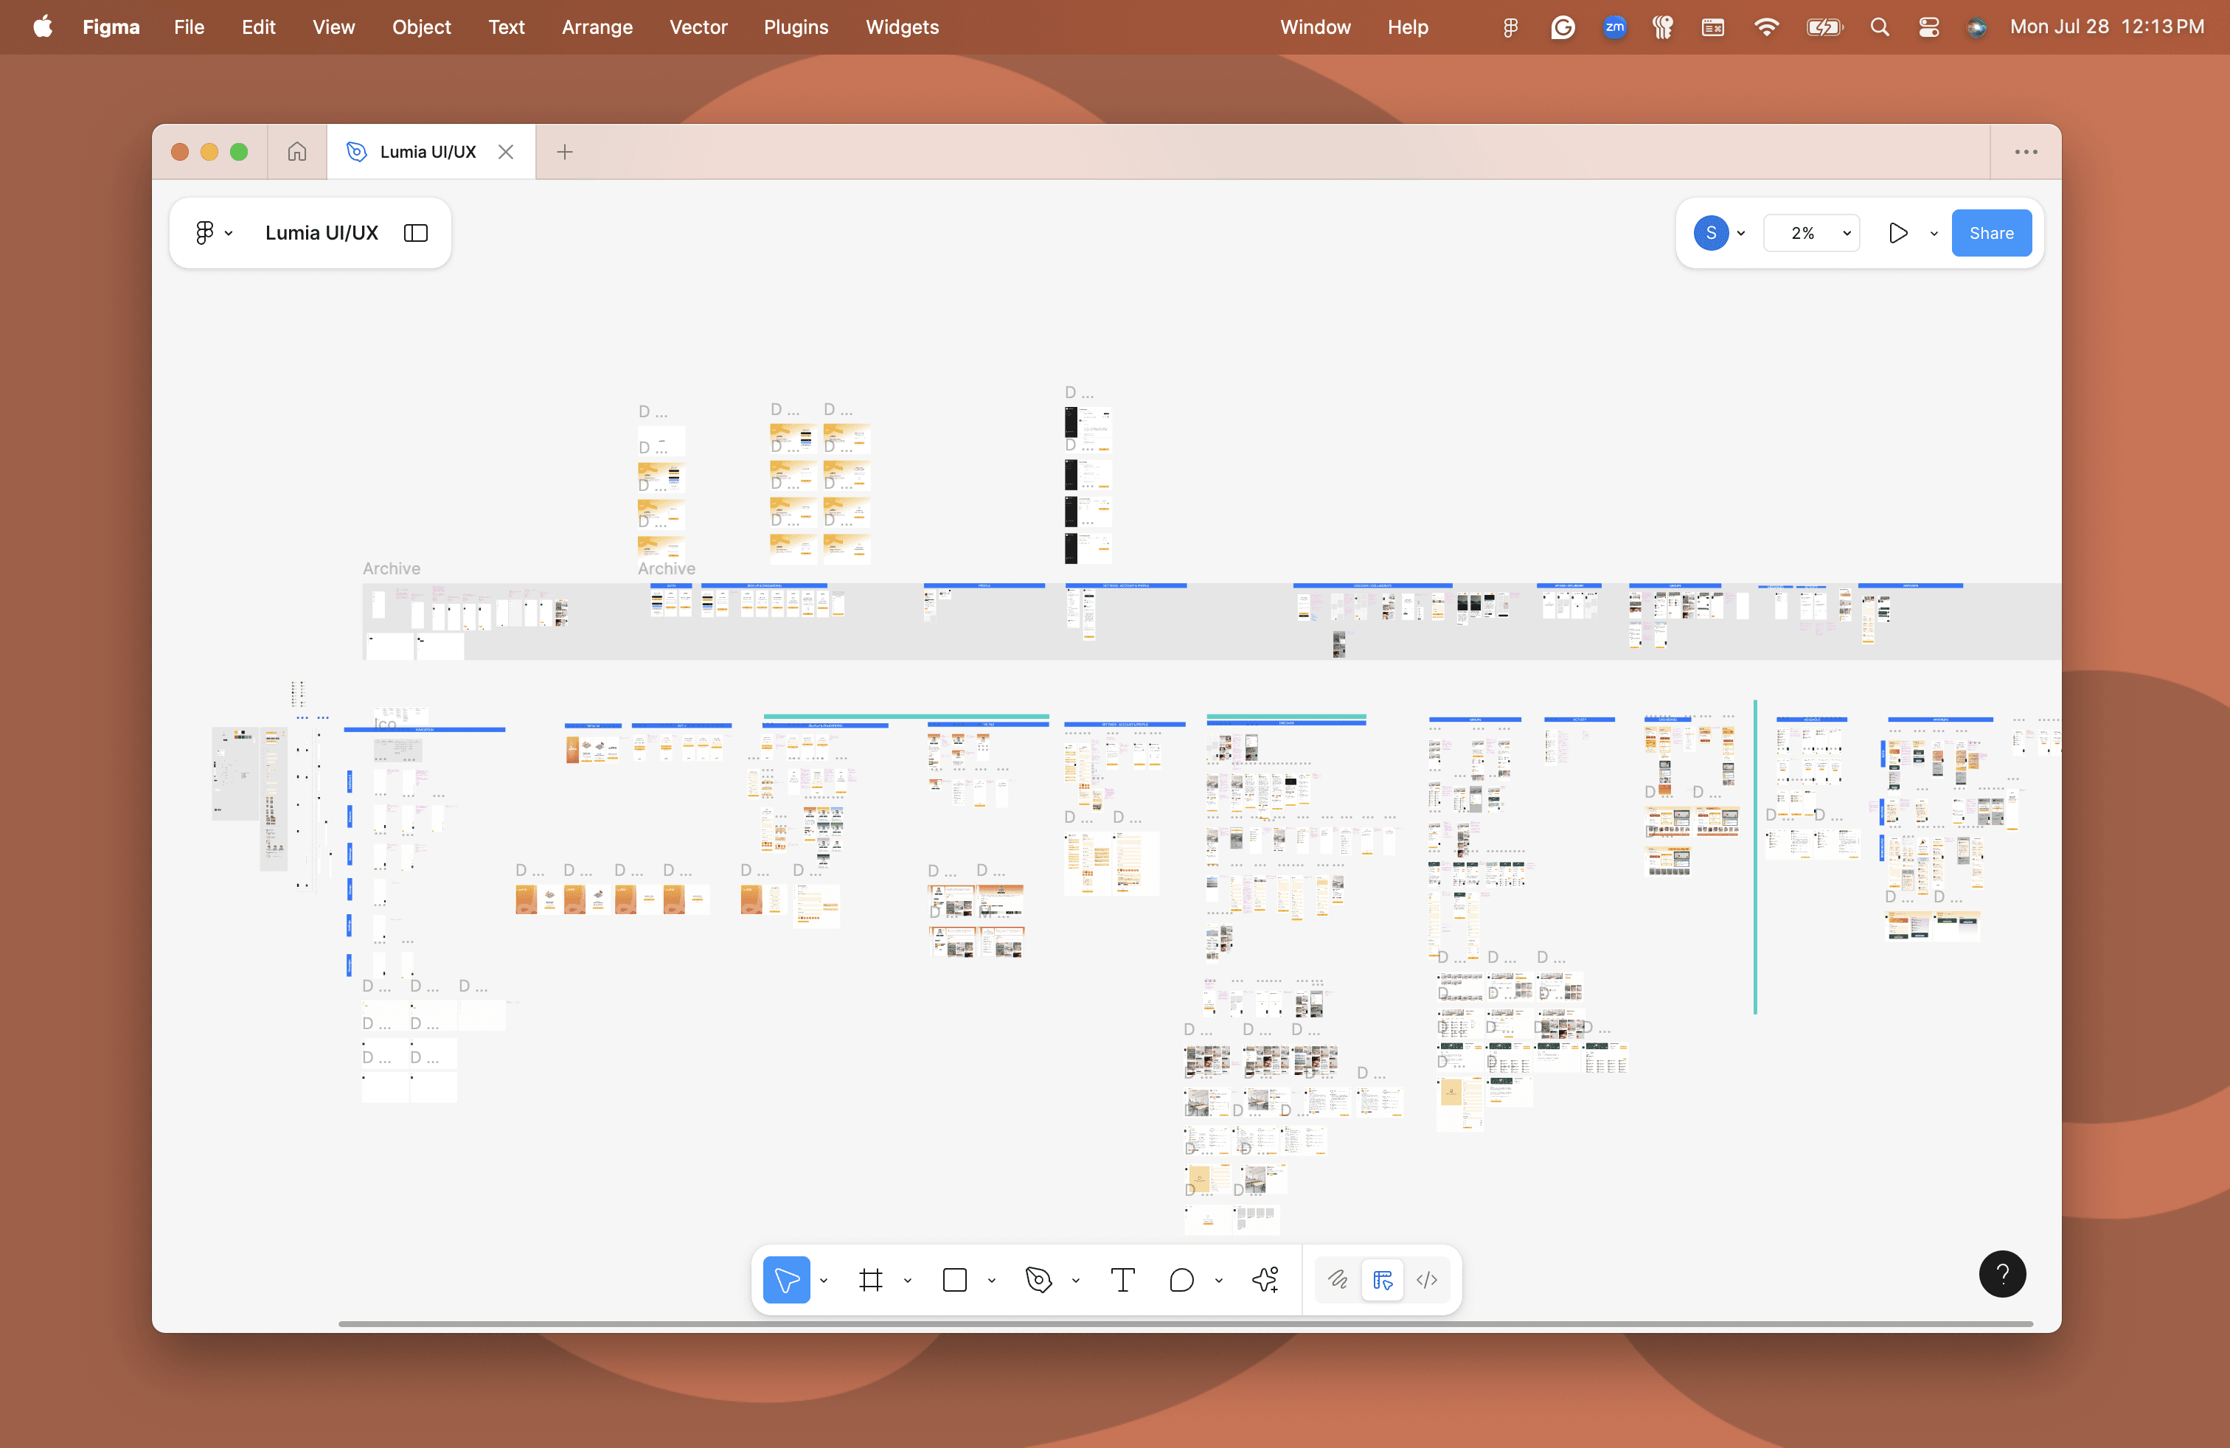Select the Rectangle shape tool
Image resolution: width=2230 pixels, height=1448 pixels.
coord(954,1279)
